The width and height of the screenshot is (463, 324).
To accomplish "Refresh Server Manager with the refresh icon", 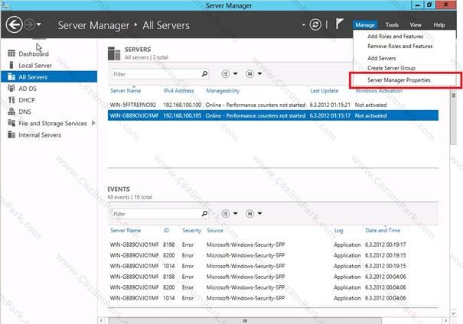I will click(x=315, y=24).
